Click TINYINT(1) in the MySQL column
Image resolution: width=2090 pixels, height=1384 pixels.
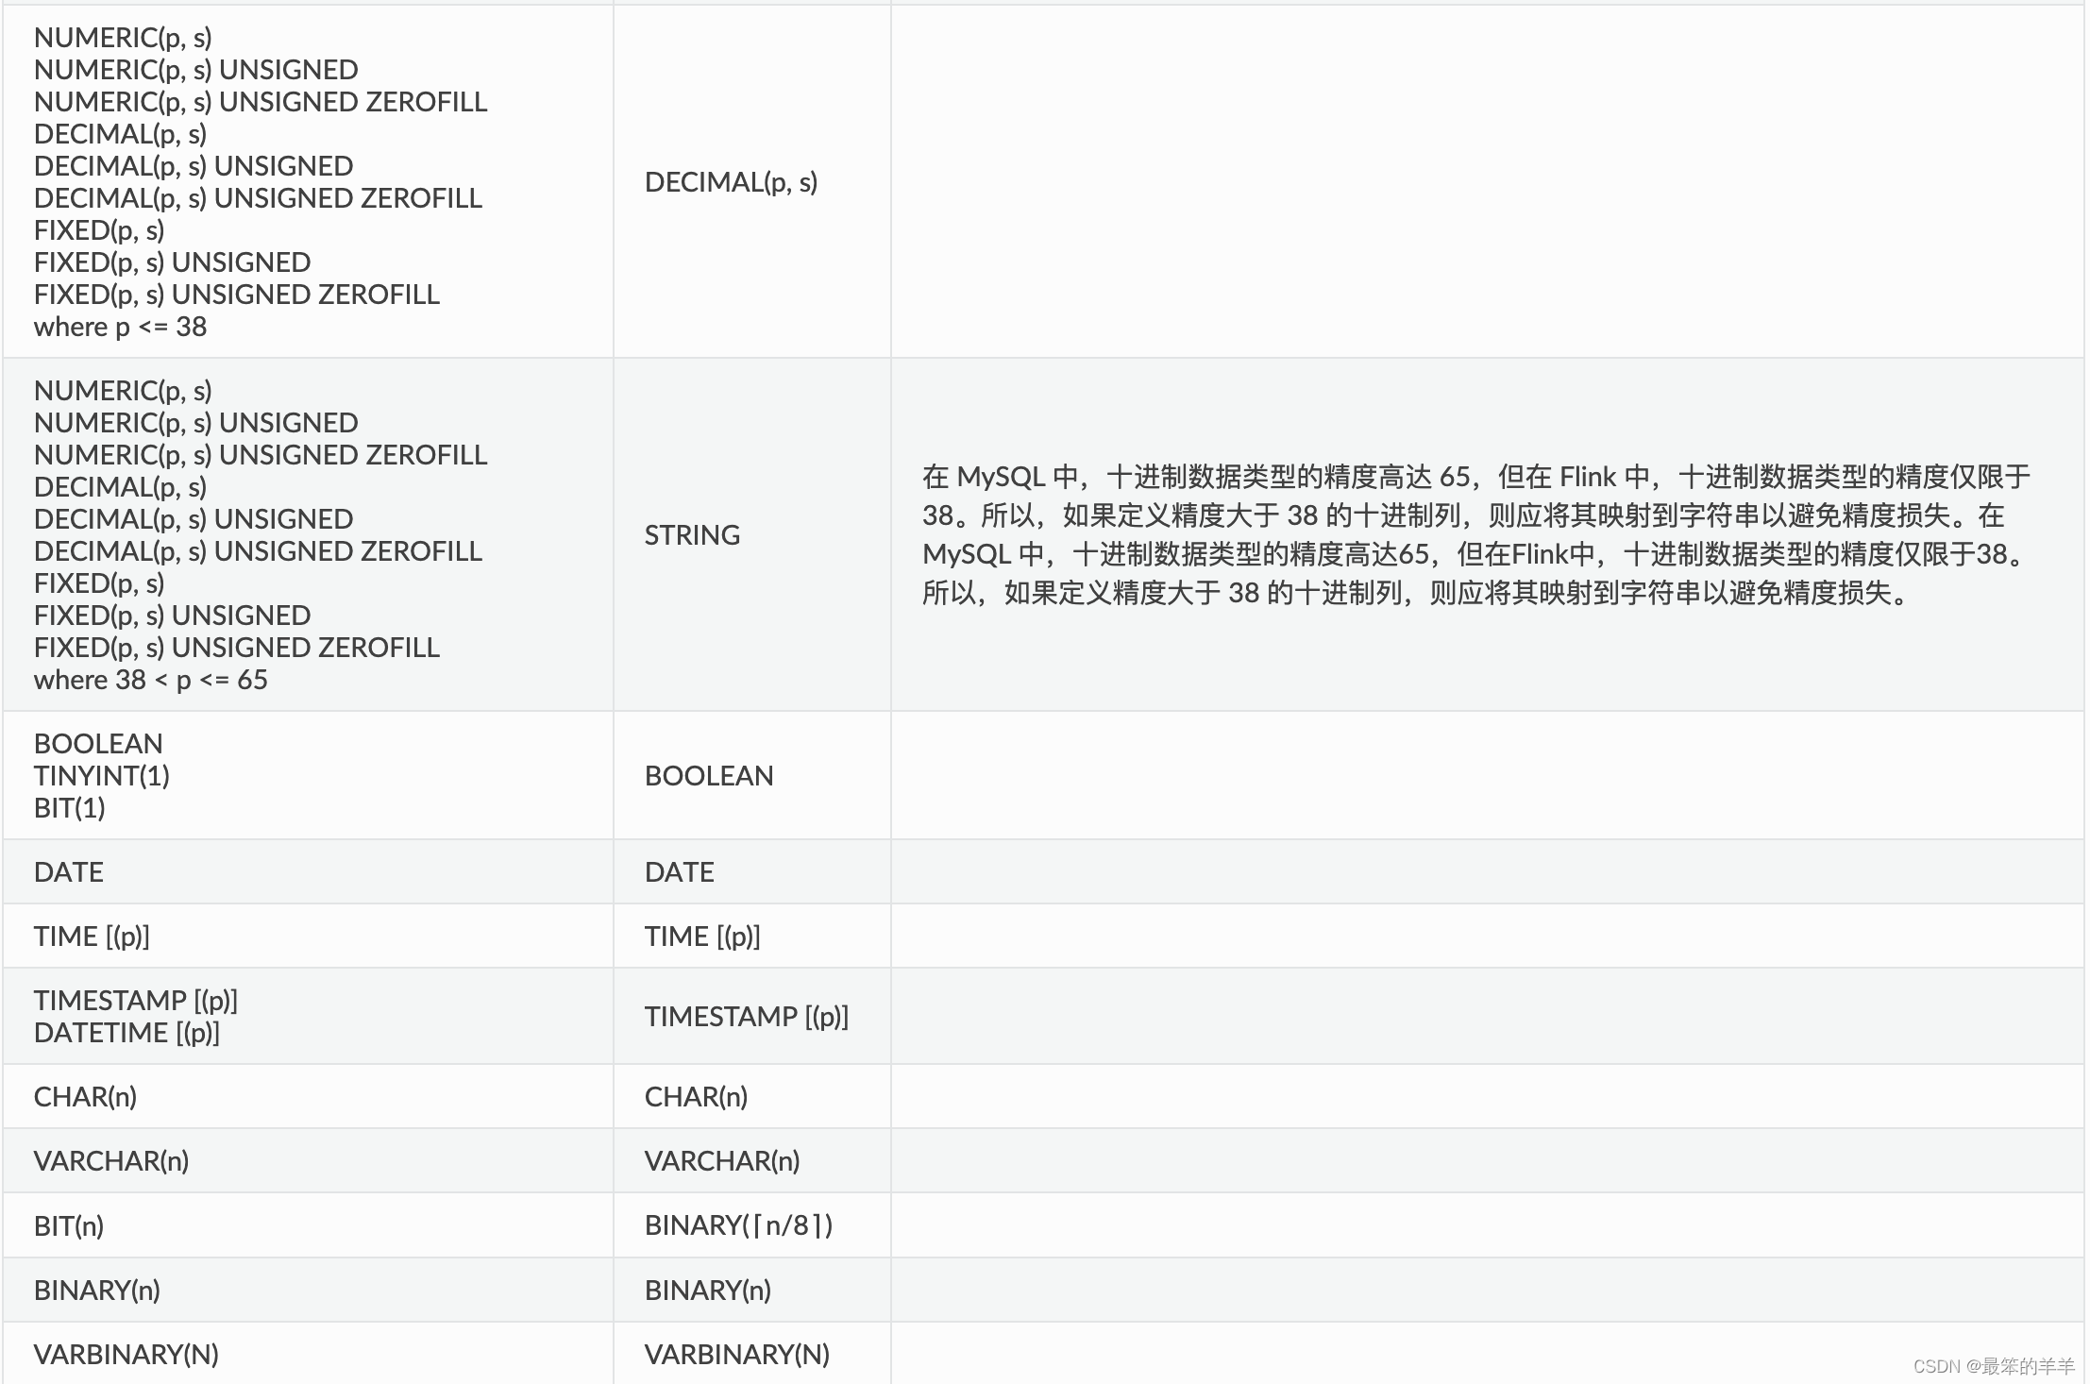(x=102, y=776)
